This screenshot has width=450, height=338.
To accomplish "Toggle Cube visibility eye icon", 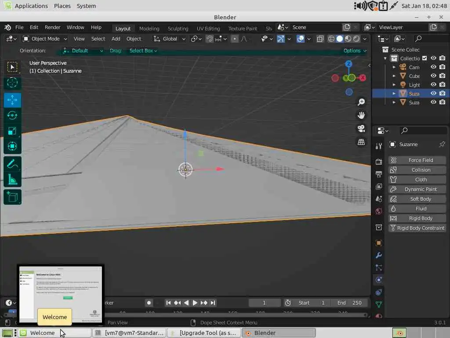I will 433,76.
